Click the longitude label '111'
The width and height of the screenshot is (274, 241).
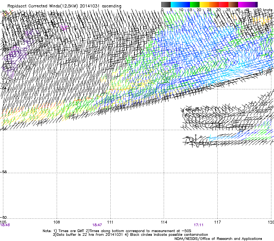(x=110, y=222)
